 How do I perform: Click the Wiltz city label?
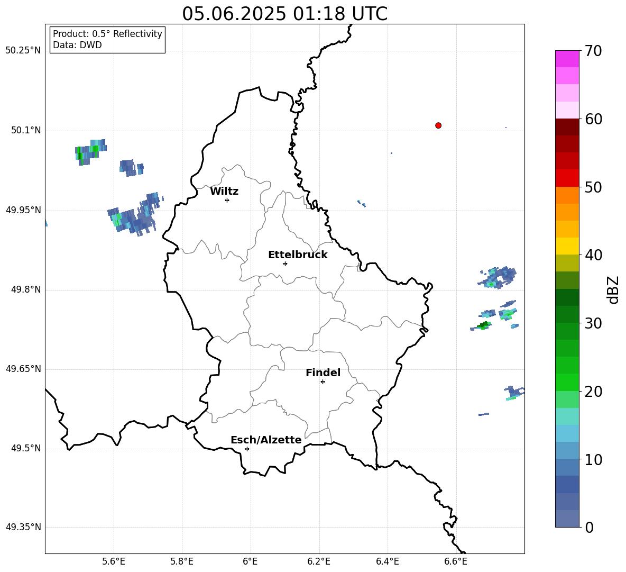(x=224, y=192)
